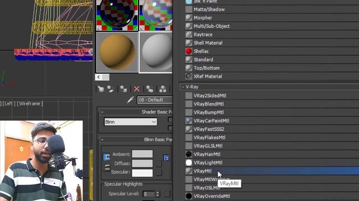Screen dimensions: 359x201
Task: Select the golden-brown material sample slot
Action: tap(117, 52)
